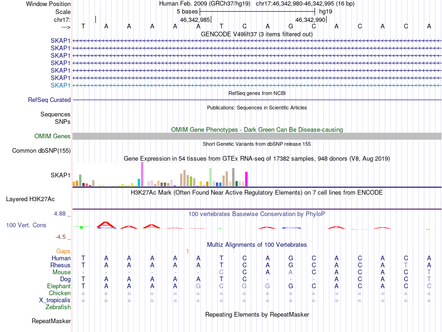This screenshot has width=442, height=332.
Task: Click Basewise Conservation by PhyloP title
Action: pos(257,214)
